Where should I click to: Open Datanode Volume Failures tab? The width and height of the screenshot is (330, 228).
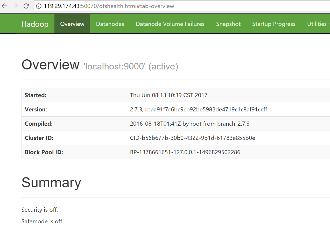pos(170,24)
